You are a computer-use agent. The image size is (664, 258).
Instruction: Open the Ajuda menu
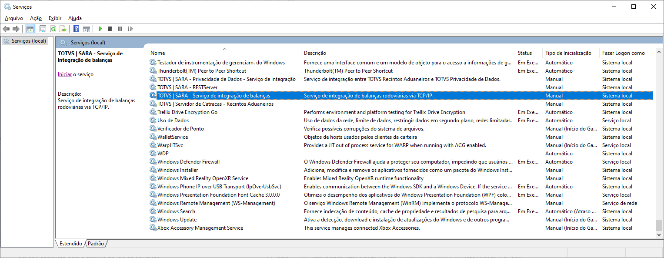point(75,18)
